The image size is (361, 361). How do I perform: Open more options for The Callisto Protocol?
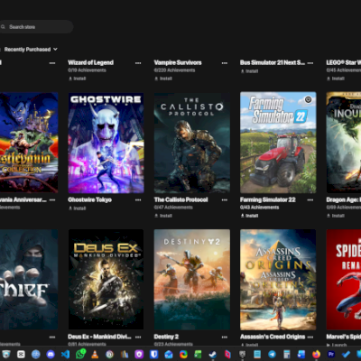pyautogui.click(x=225, y=199)
